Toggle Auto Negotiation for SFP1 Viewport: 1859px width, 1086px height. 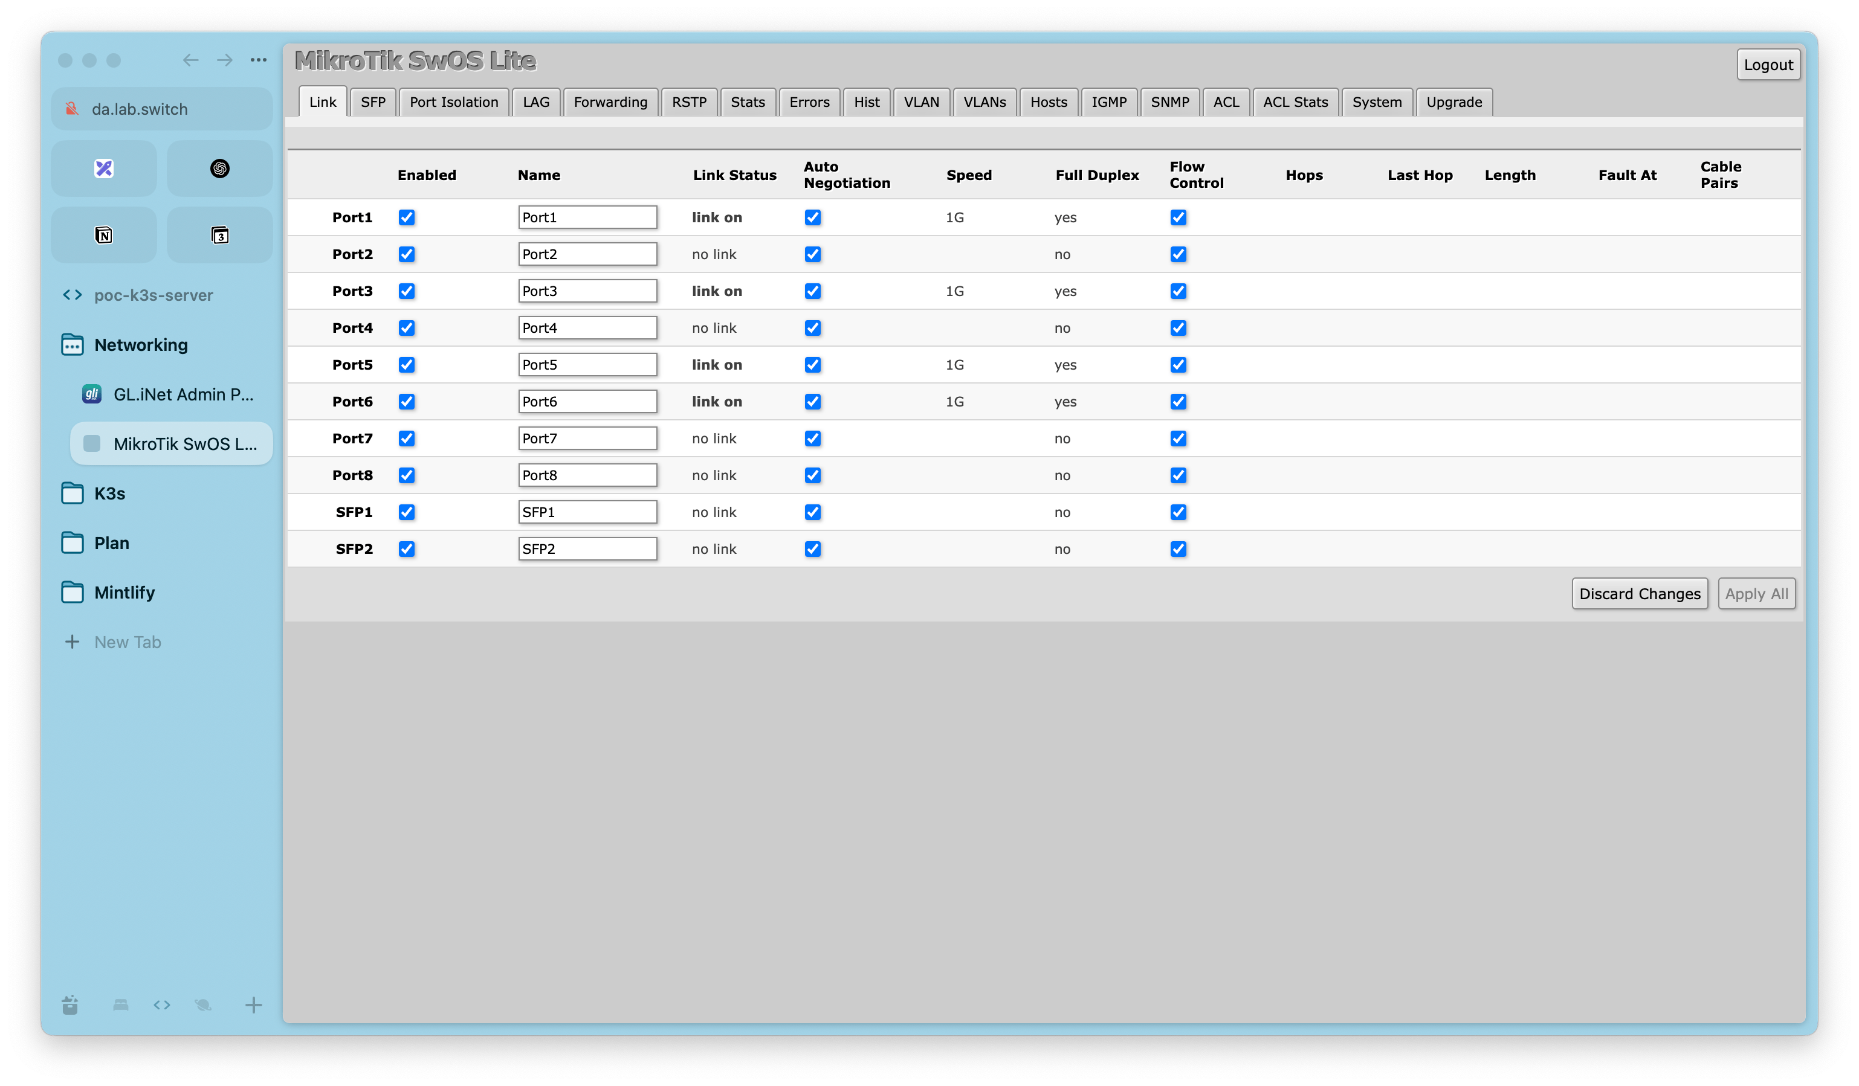(x=812, y=512)
